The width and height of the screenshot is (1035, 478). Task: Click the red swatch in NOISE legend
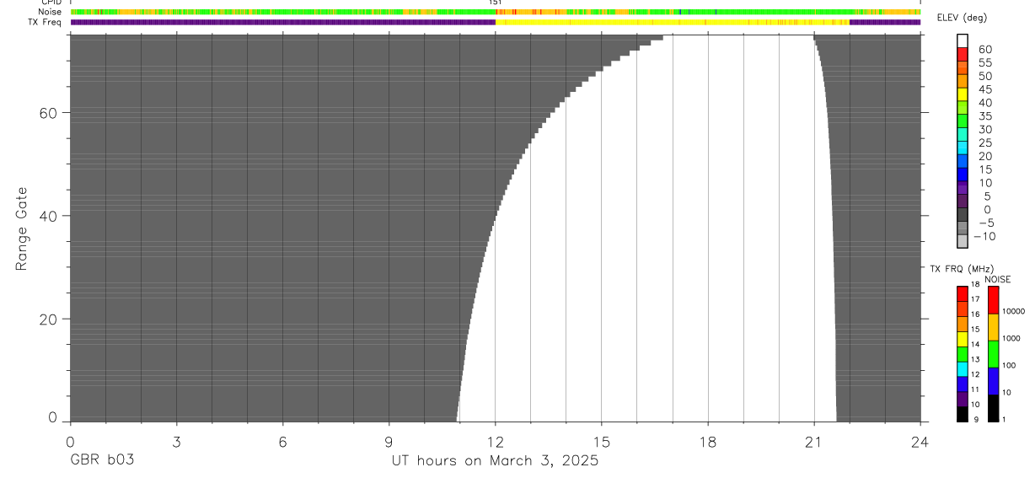click(x=994, y=300)
